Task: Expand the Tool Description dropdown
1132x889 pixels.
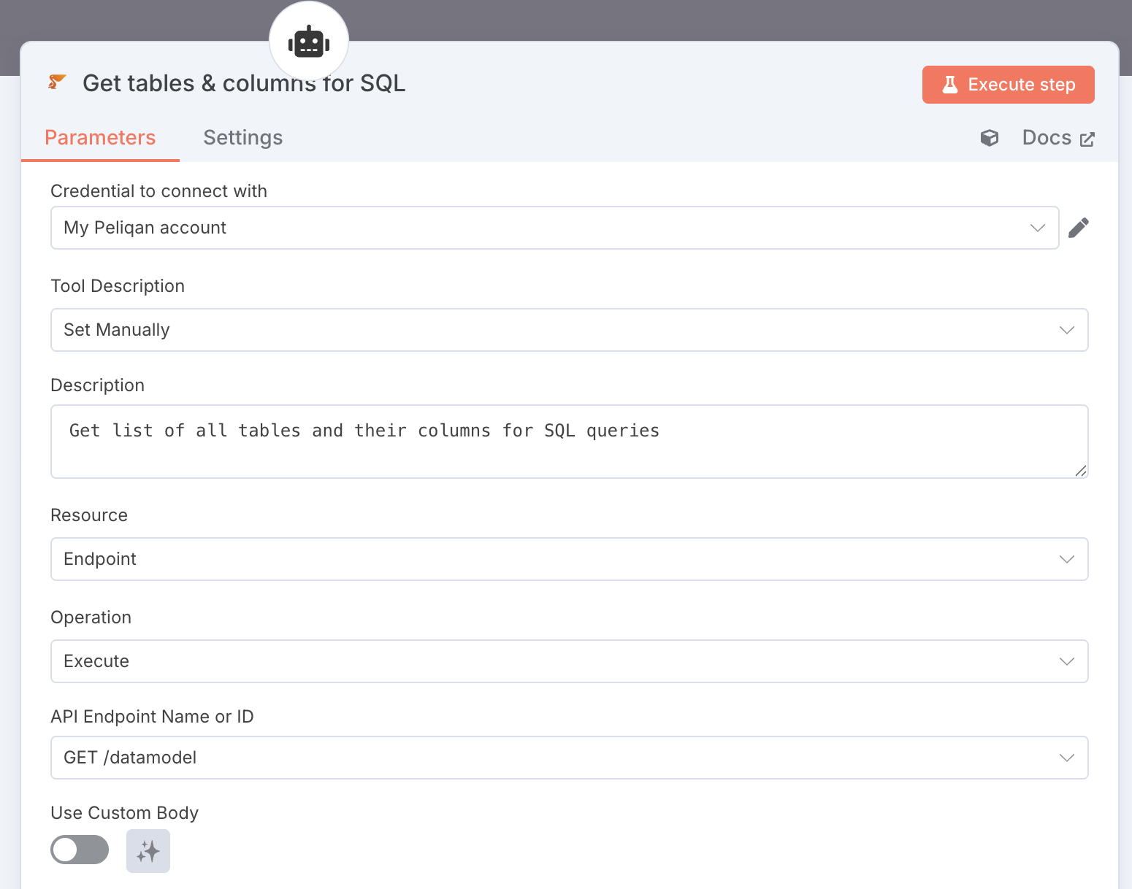Action: click(x=570, y=330)
